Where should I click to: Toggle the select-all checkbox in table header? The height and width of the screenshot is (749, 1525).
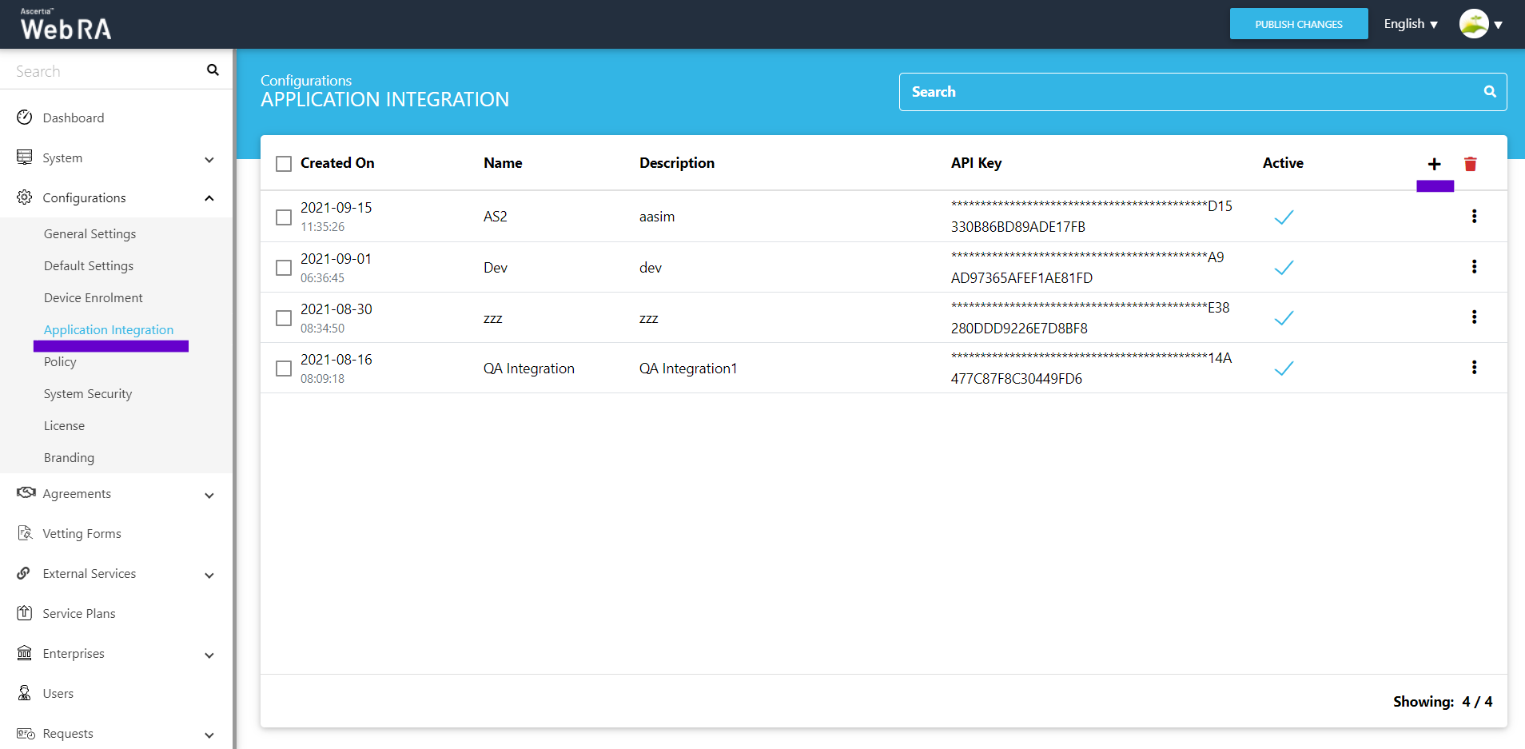(284, 164)
